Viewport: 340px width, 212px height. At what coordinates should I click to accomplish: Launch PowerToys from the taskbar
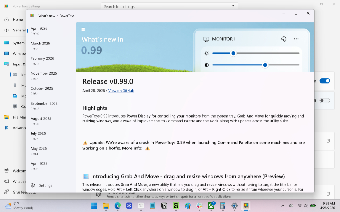coord(246,206)
